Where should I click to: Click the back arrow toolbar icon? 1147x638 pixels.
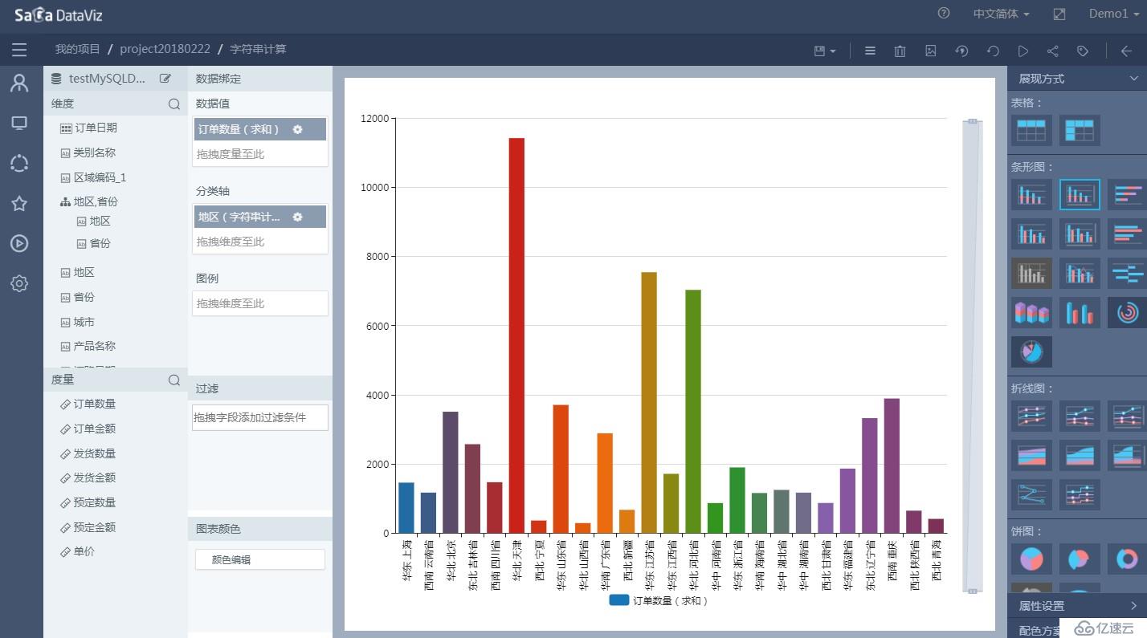pyautogui.click(x=1126, y=51)
